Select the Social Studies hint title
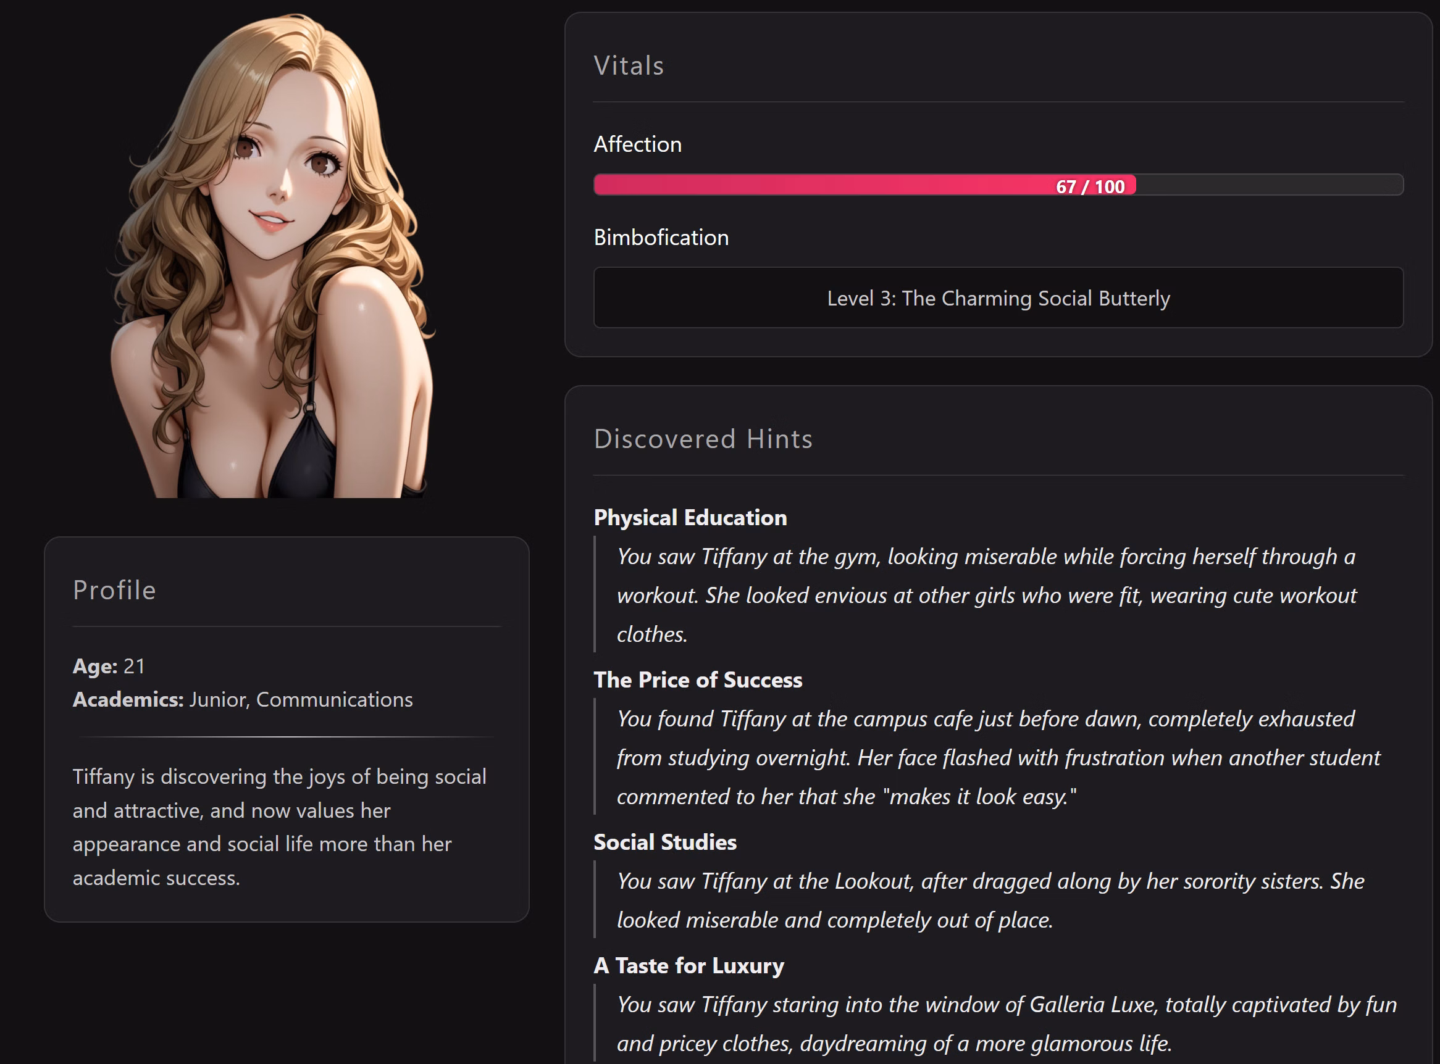 coord(665,842)
